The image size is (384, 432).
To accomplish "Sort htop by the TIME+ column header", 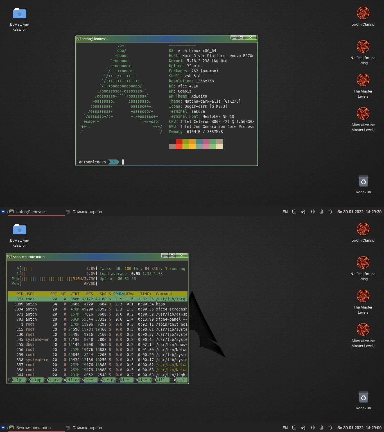I will 146,294.
